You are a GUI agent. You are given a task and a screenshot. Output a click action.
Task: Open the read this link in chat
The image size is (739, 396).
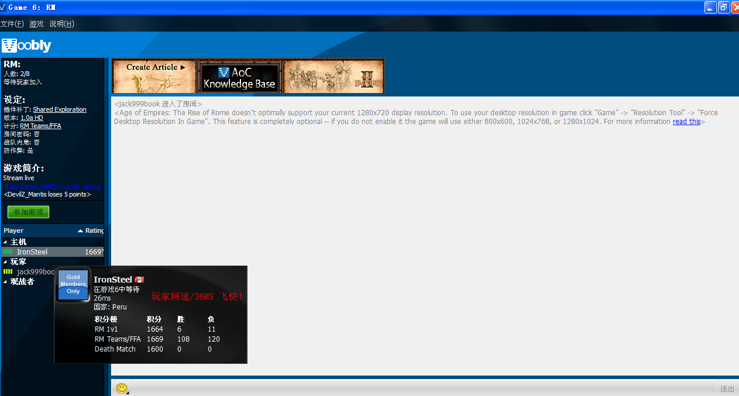pyautogui.click(x=686, y=121)
